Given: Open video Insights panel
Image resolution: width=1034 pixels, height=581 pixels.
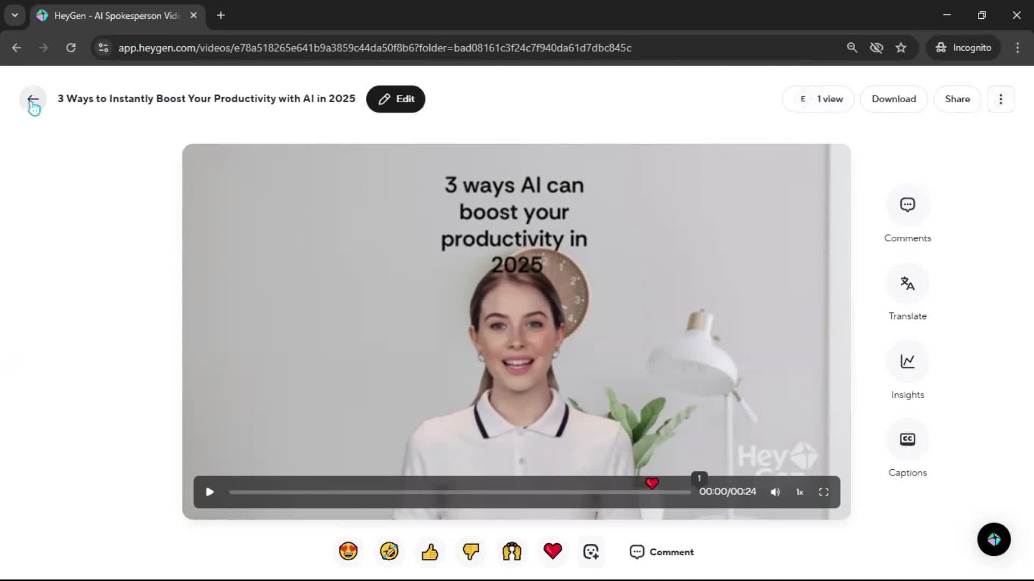Looking at the screenshot, I should (907, 362).
